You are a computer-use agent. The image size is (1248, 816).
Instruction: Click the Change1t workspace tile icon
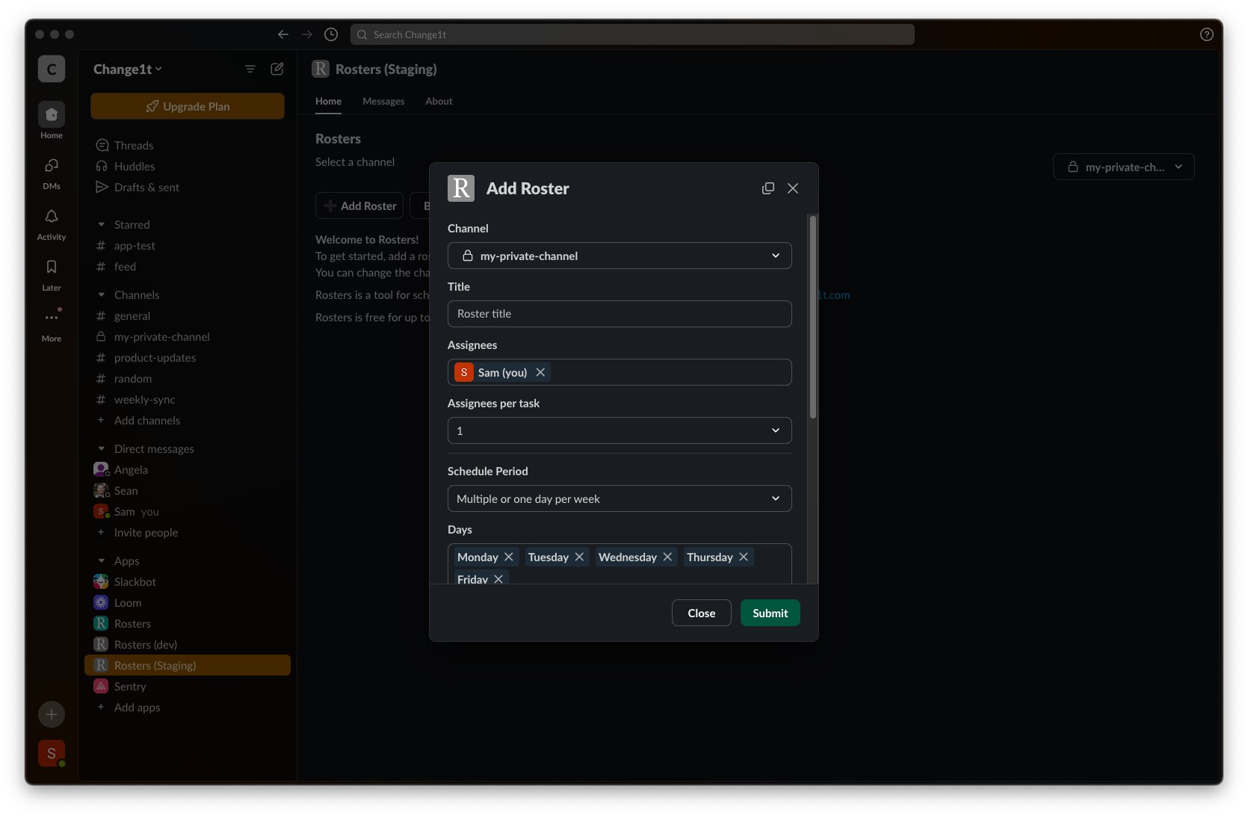[x=52, y=69]
